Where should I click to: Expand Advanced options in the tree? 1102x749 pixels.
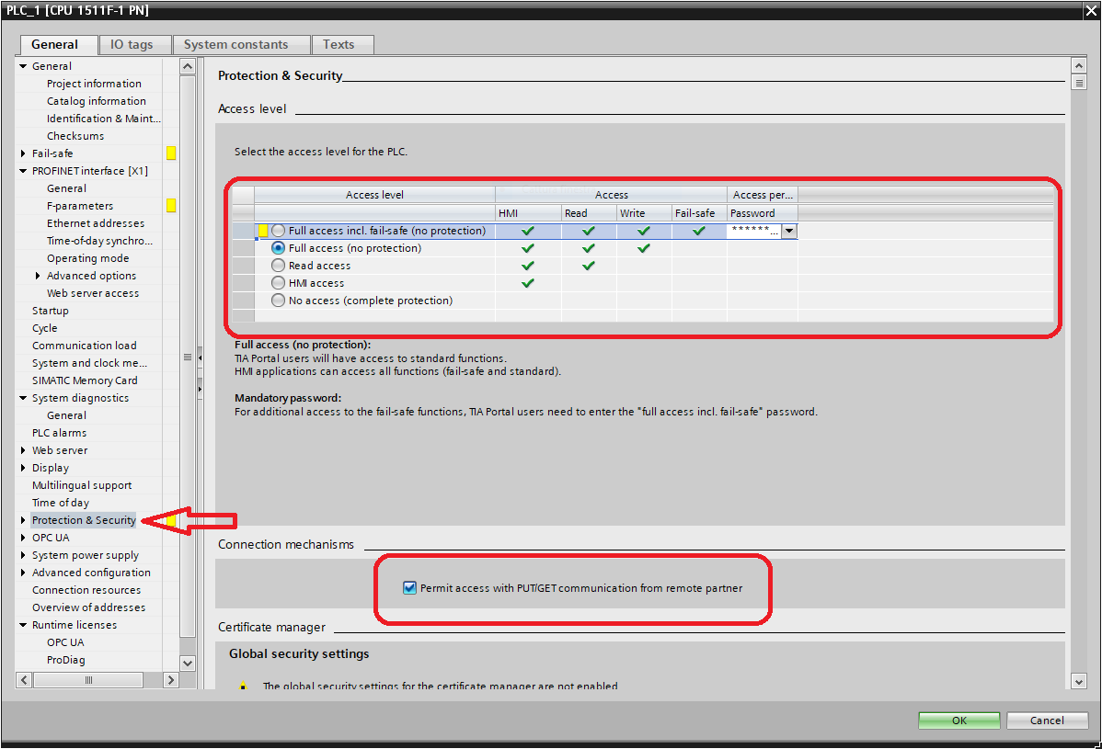click(x=38, y=276)
